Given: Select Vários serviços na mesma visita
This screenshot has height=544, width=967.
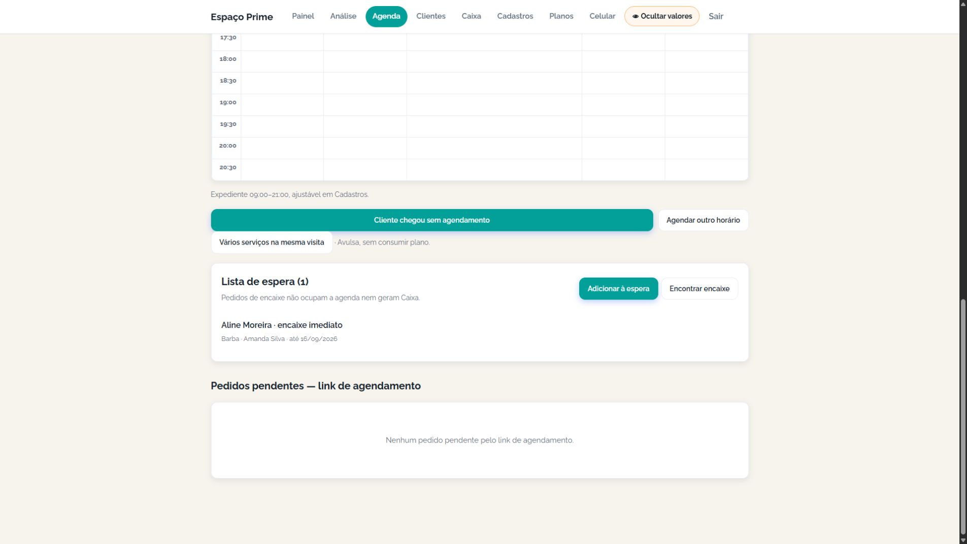Looking at the screenshot, I should coord(272,243).
